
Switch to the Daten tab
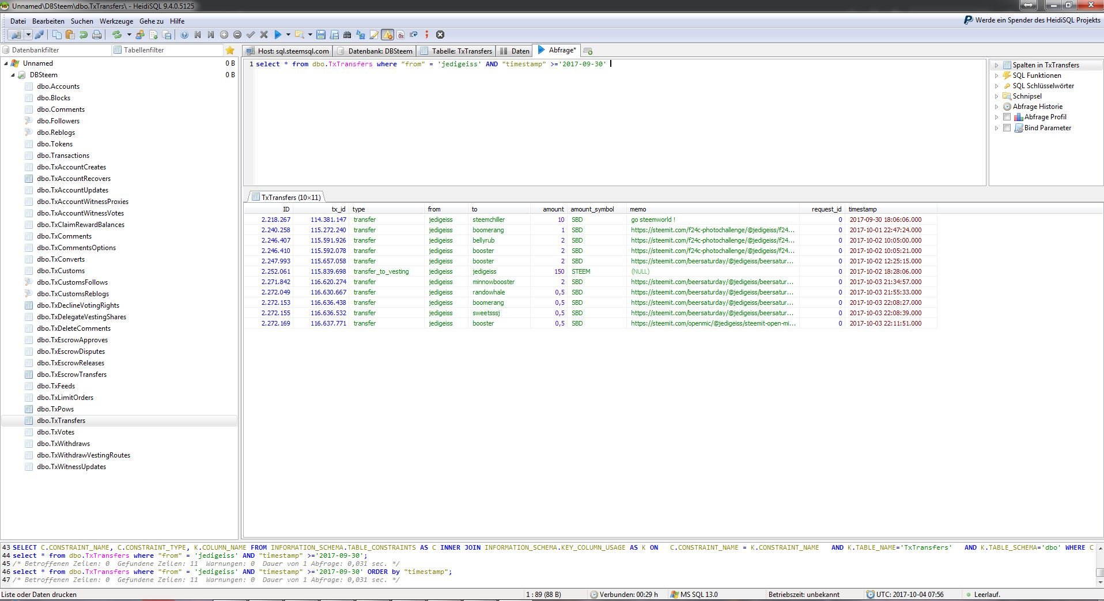point(514,51)
